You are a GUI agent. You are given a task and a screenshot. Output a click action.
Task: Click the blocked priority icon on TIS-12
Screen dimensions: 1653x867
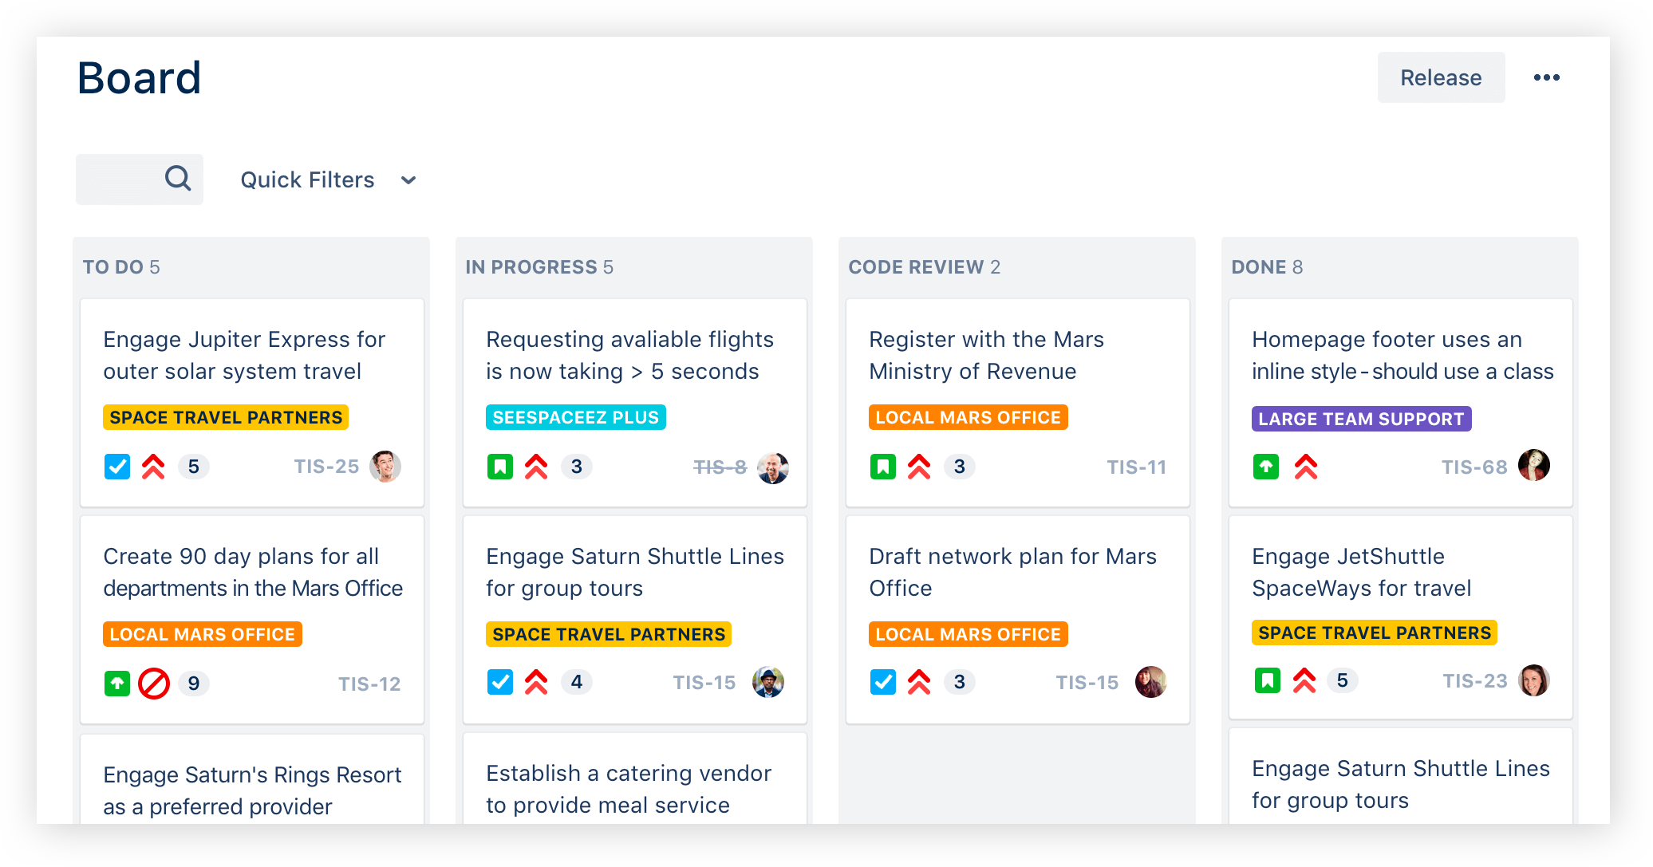coord(154,684)
